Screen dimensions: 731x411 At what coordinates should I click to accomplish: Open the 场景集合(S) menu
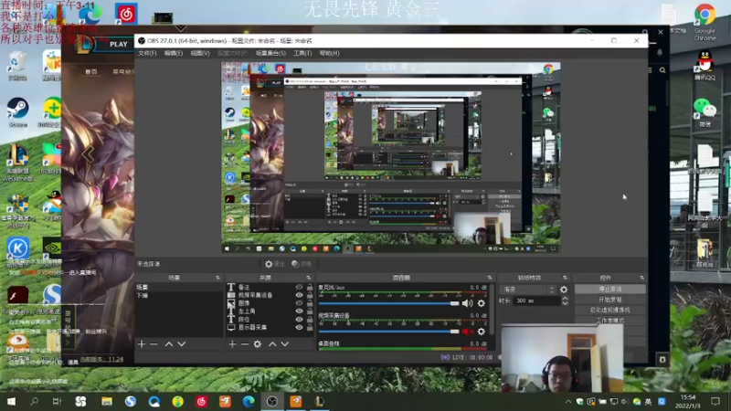(x=270, y=53)
